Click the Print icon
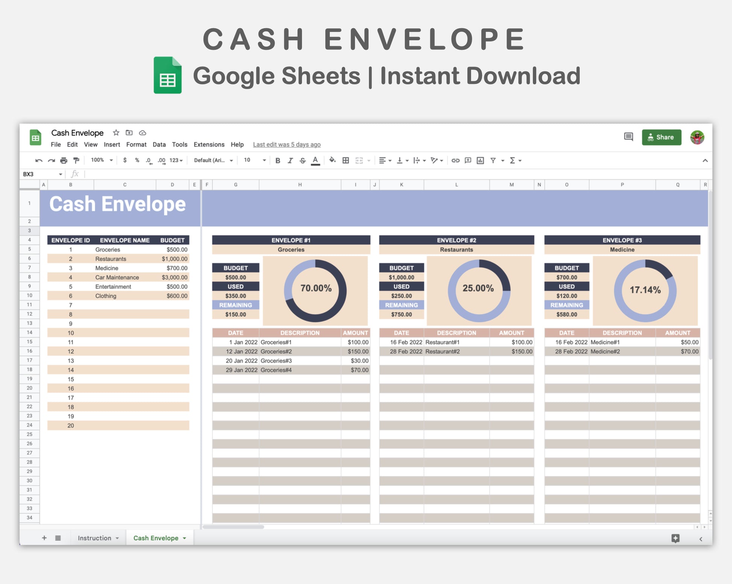The height and width of the screenshot is (584, 732). (x=64, y=160)
